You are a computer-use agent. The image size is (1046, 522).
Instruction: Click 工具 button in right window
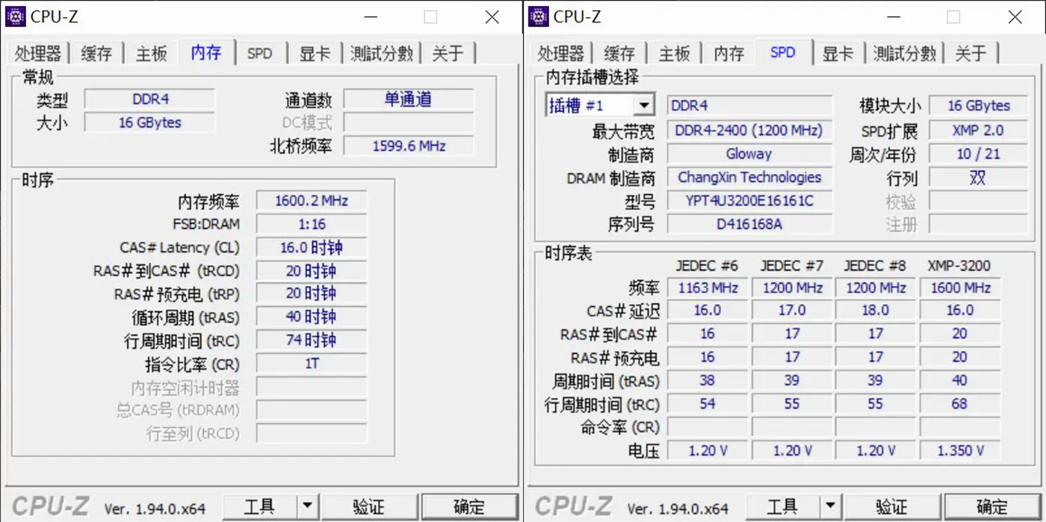coord(782,508)
